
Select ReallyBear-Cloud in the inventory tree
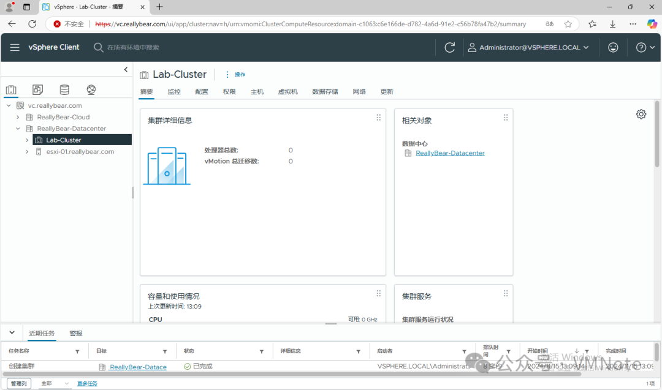(x=63, y=117)
